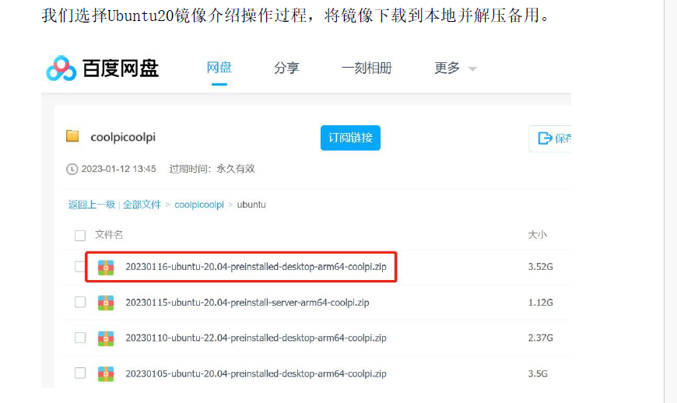The width and height of the screenshot is (677, 403).
Task: Click the 返回上一级 link
Action: click(x=92, y=205)
